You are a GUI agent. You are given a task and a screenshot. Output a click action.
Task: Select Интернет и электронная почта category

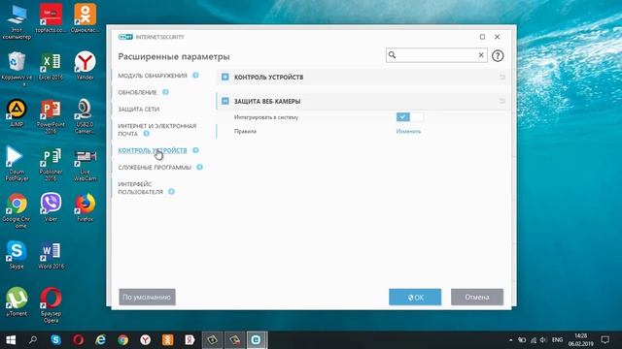(157, 130)
